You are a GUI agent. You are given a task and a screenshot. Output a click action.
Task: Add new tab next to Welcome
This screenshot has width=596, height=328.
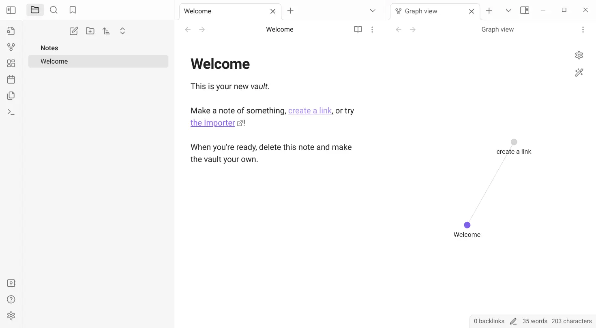[x=290, y=11]
